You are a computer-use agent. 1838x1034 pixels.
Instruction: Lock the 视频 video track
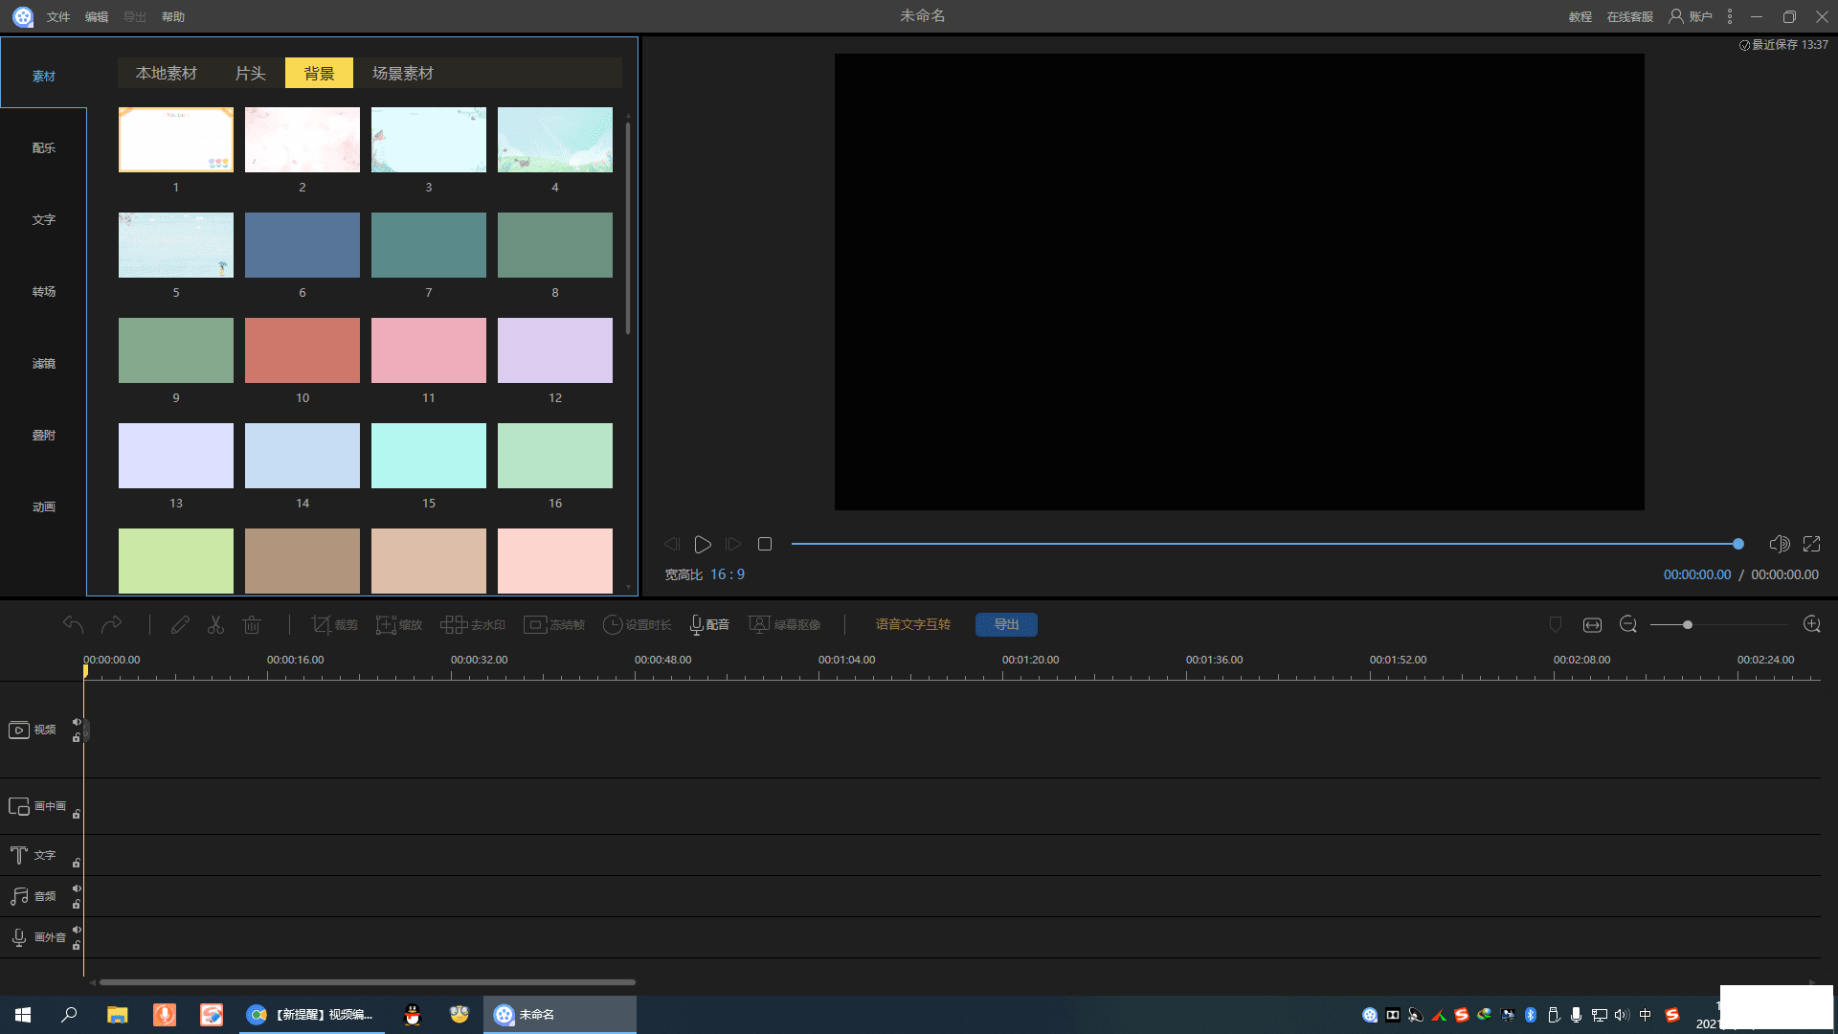tap(77, 738)
